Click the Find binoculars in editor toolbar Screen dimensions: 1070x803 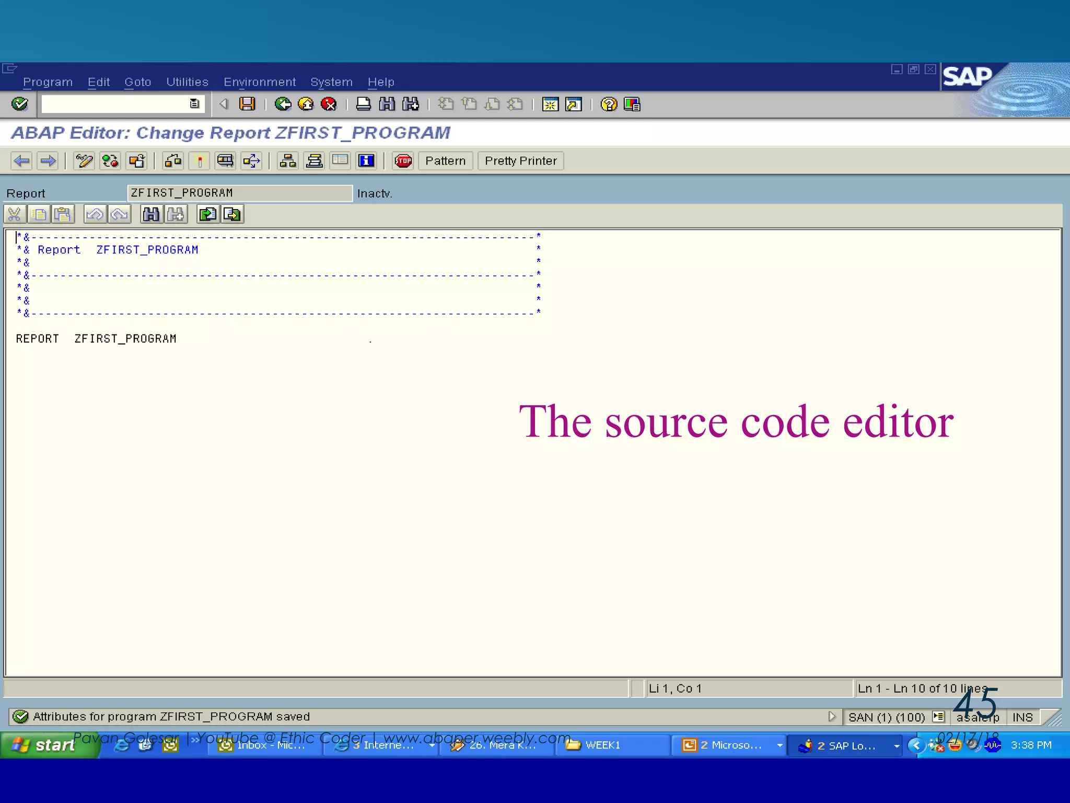pos(151,214)
